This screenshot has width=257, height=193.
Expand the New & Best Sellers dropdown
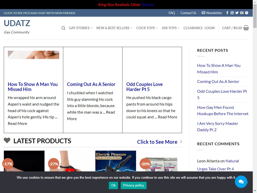click(x=114, y=28)
